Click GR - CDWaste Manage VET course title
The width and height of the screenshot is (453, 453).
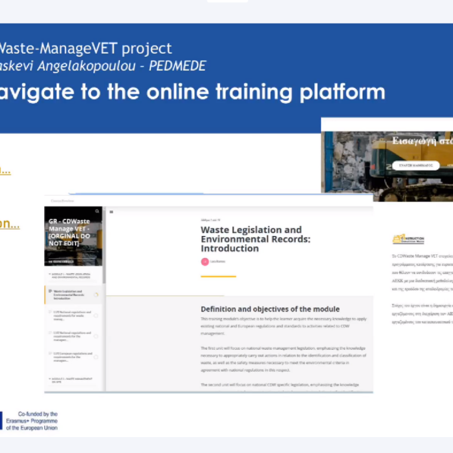point(70,232)
